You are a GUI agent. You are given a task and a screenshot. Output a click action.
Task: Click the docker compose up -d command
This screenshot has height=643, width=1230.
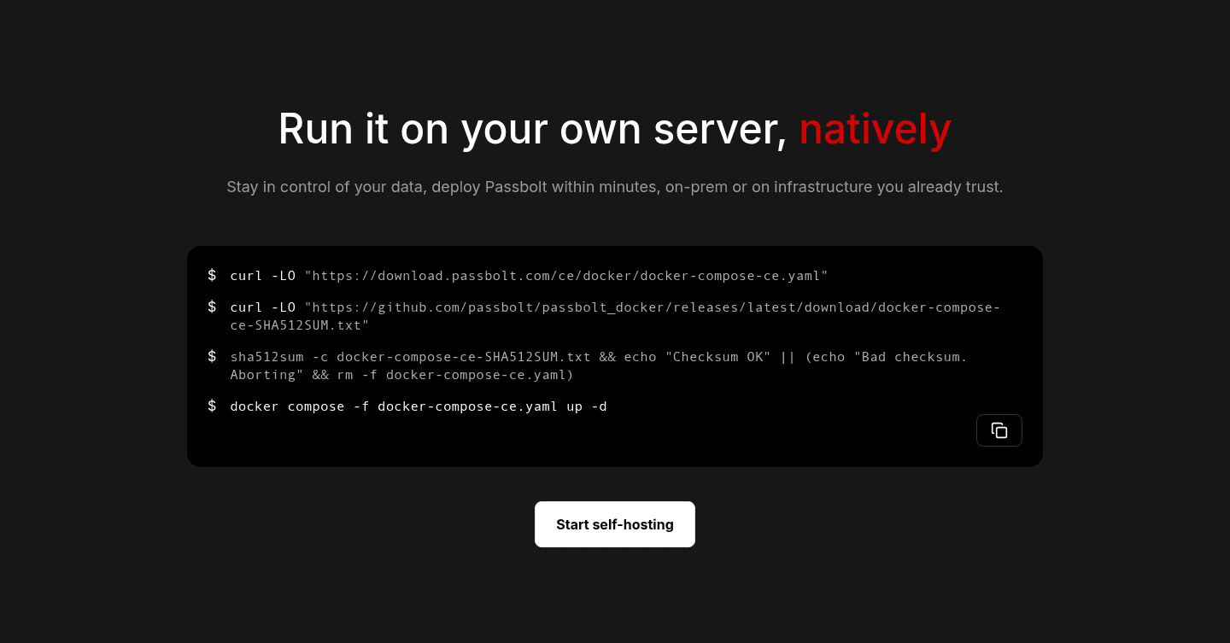(x=419, y=406)
